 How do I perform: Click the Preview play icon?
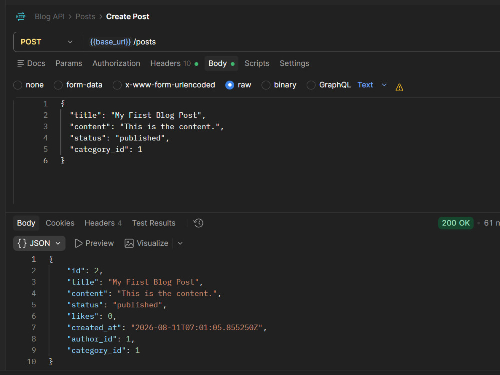coord(78,243)
